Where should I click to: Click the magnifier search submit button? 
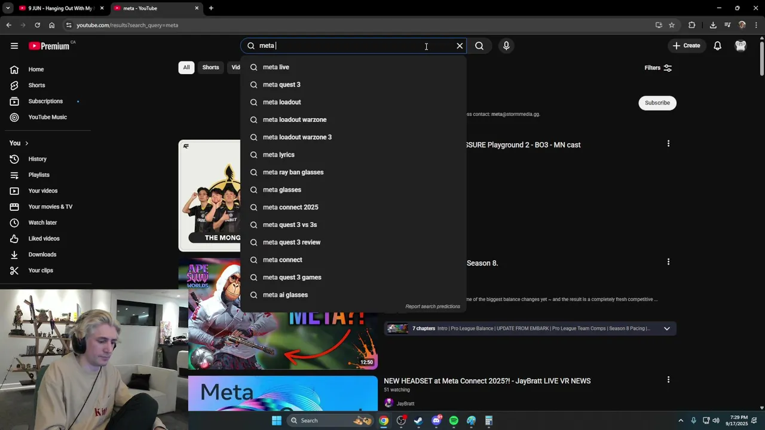click(479, 46)
